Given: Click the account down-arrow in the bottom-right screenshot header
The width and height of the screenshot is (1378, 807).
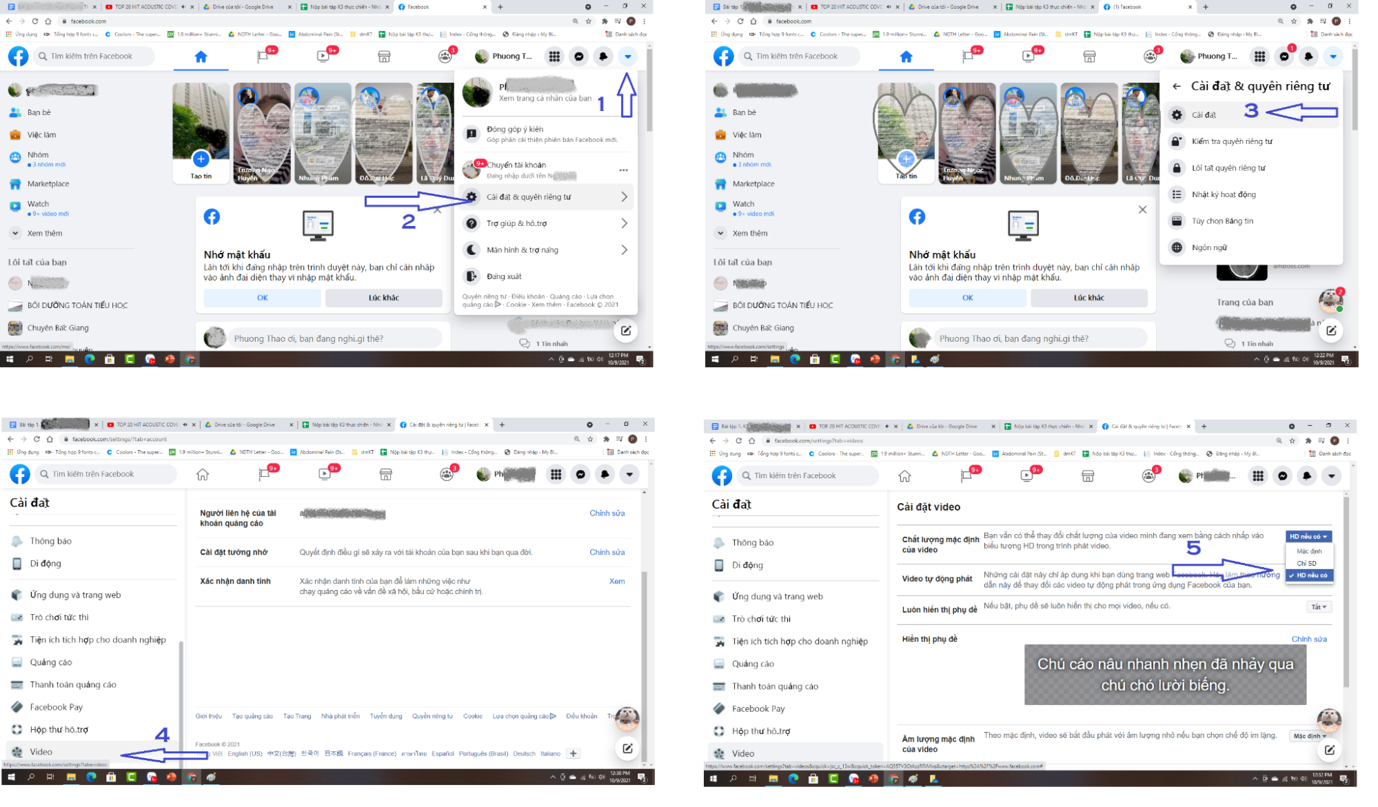Looking at the screenshot, I should click(x=1331, y=476).
